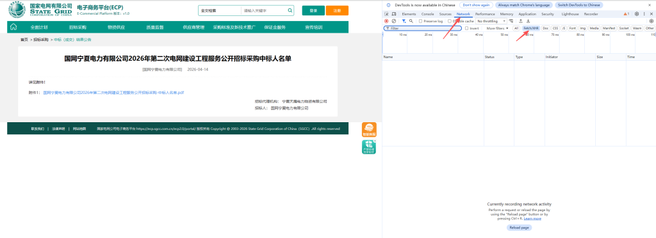The height and width of the screenshot is (238, 656).
Task: Open the home icon in the green navigation bar
Action: pos(13,27)
